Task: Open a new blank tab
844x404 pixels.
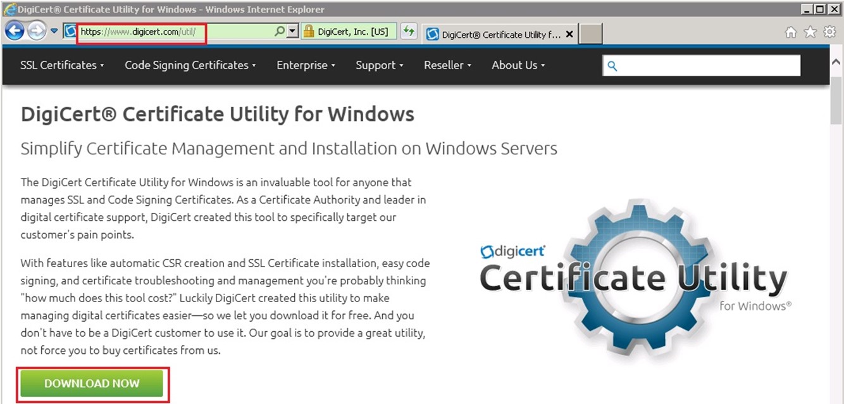Action: tap(591, 34)
